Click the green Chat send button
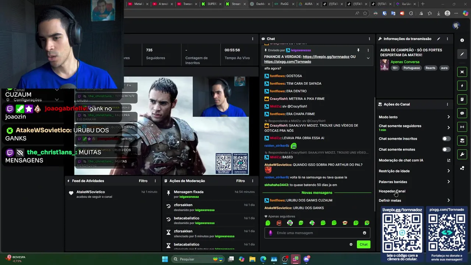The height and width of the screenshot is (265, 471). (x=364, y=244)
